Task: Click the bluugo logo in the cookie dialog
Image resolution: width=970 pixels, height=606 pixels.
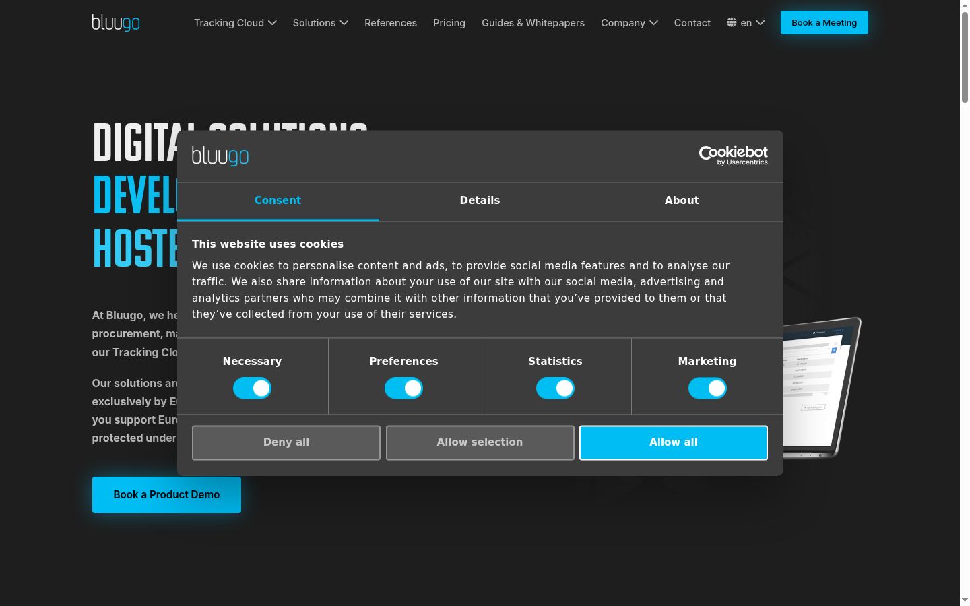Action: pos(220,156)
